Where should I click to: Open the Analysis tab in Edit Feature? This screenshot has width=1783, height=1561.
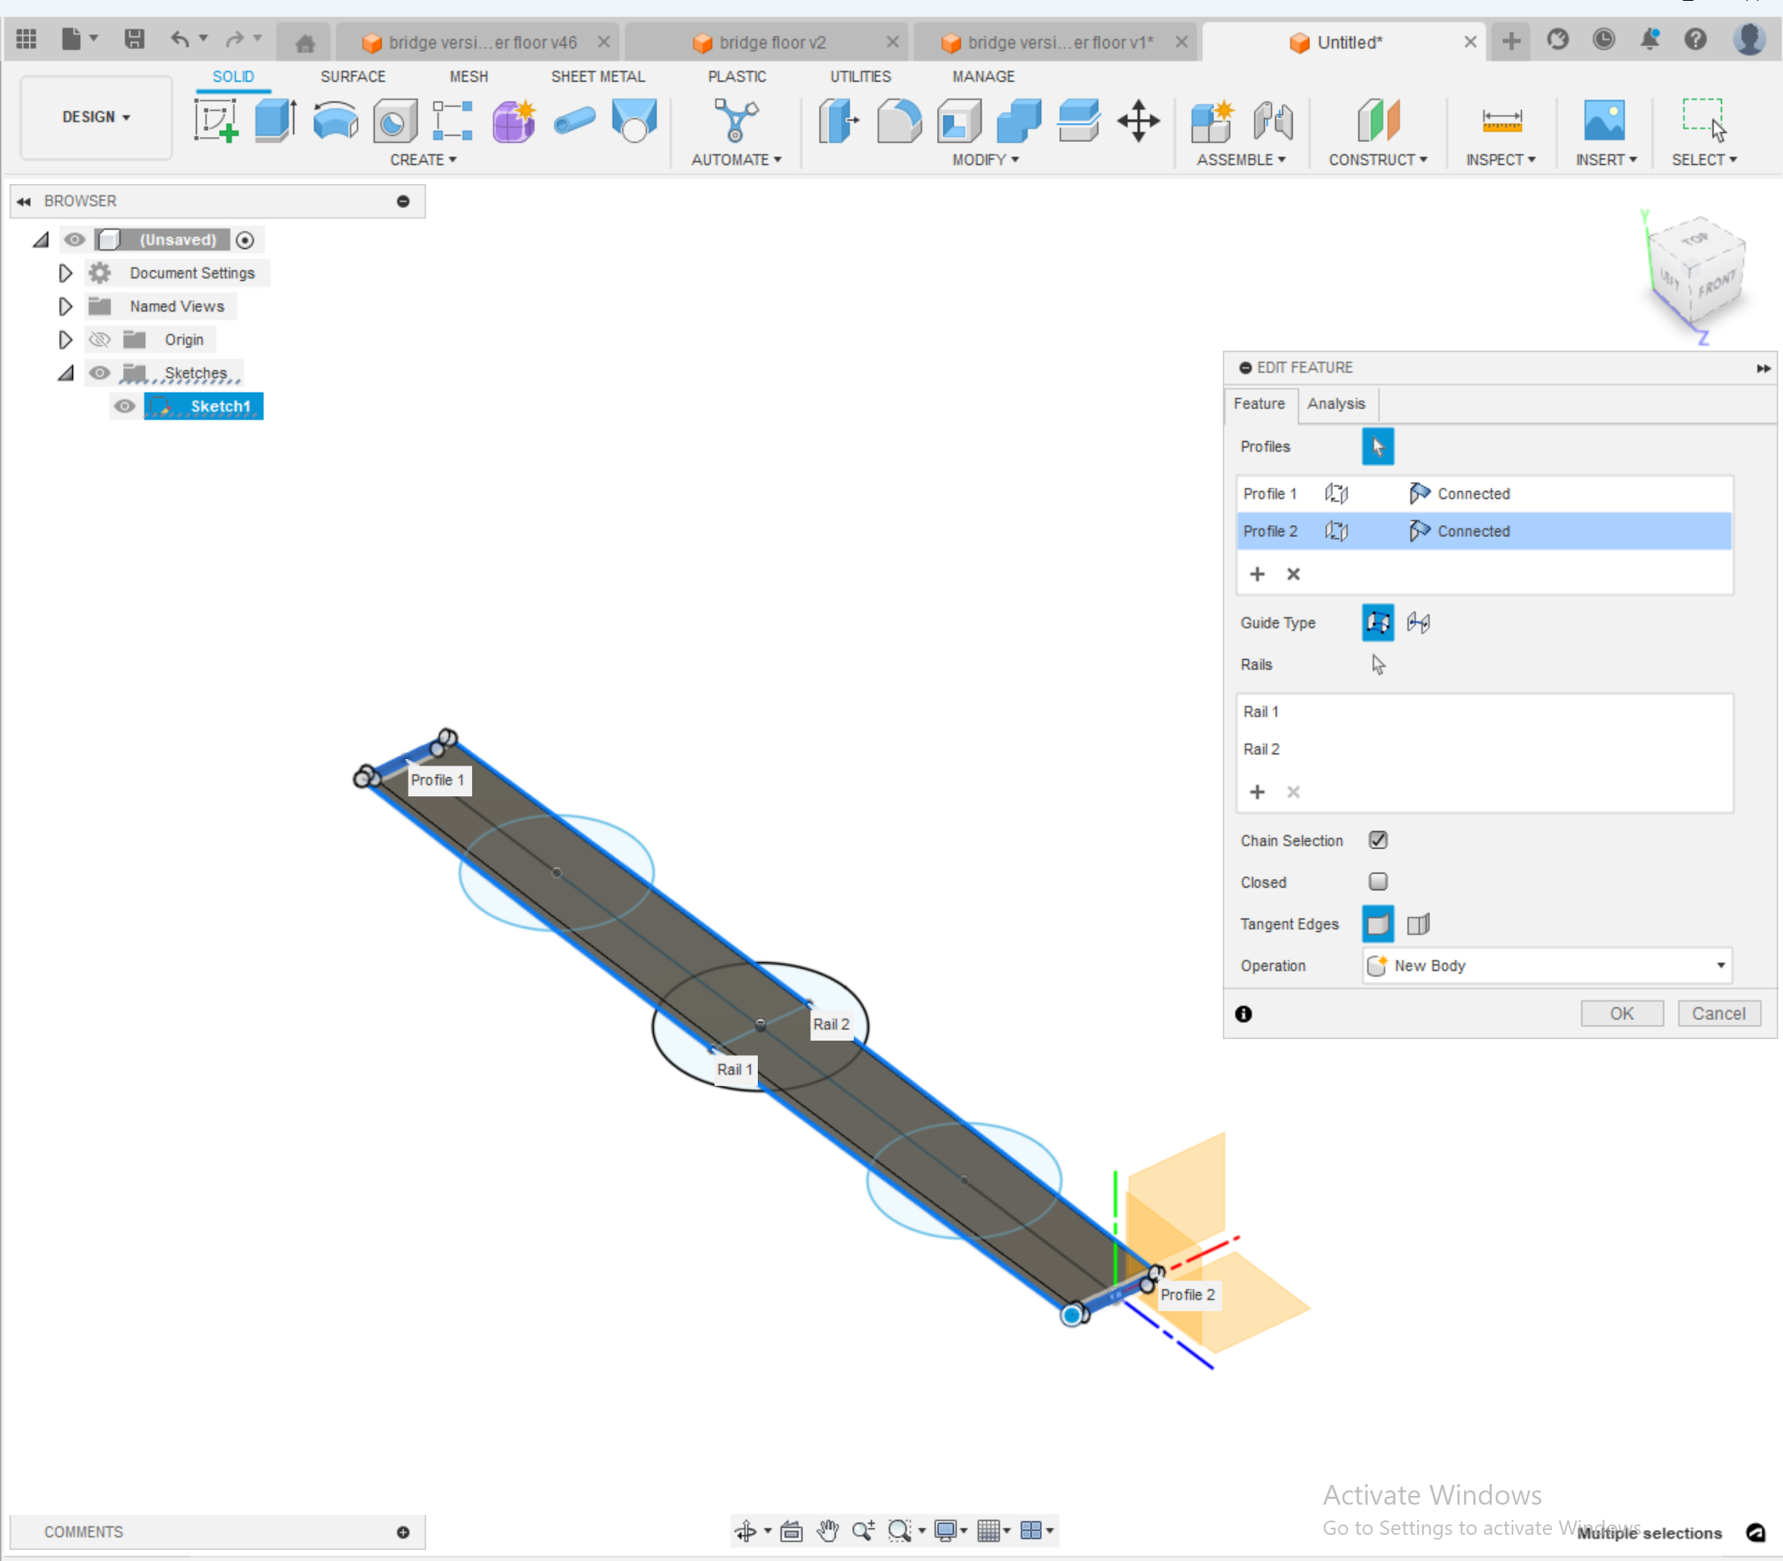(1335, 403)
